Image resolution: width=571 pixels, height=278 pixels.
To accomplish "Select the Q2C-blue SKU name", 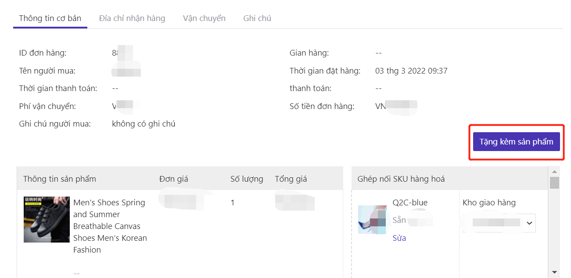I will [410, 203].
